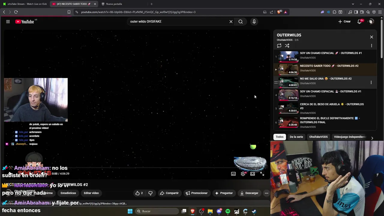The width and height of the screenshot is (384, 216).
Task: Click the Editar video button
Action: click(x=91, y=193)
